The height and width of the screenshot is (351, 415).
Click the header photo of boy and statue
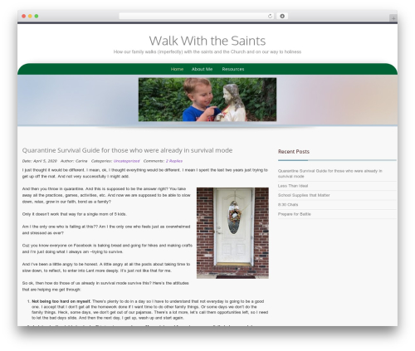[x=207, y=100]
